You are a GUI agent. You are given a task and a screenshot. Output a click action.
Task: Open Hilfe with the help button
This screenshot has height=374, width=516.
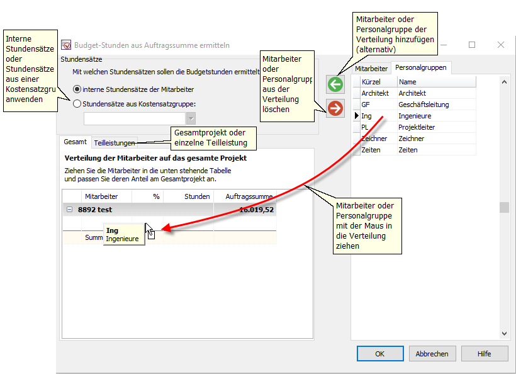pos(484,354)
